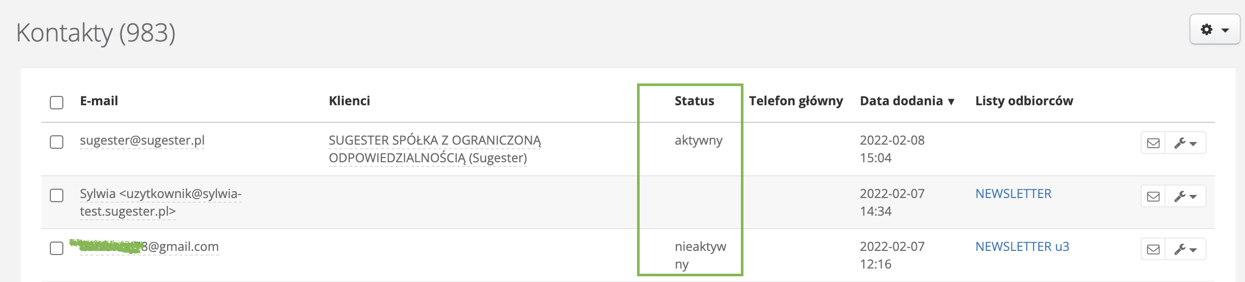This screenshot has width=1245, height=282.
Task: Open the NEWSLETTER recipients list link
Action: click(1013, 194)
